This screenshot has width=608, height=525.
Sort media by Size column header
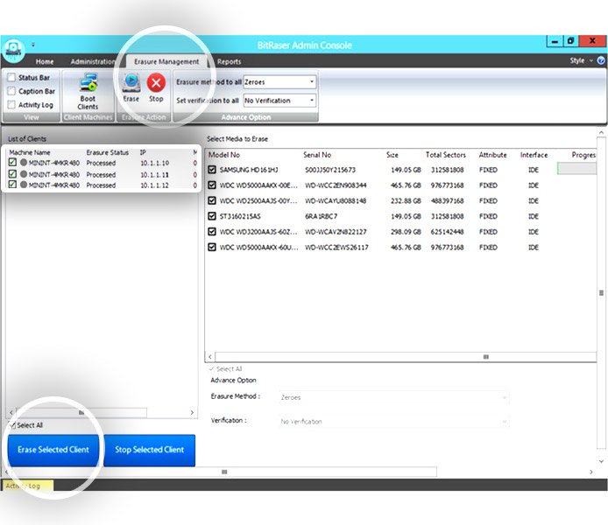point(392,155)
